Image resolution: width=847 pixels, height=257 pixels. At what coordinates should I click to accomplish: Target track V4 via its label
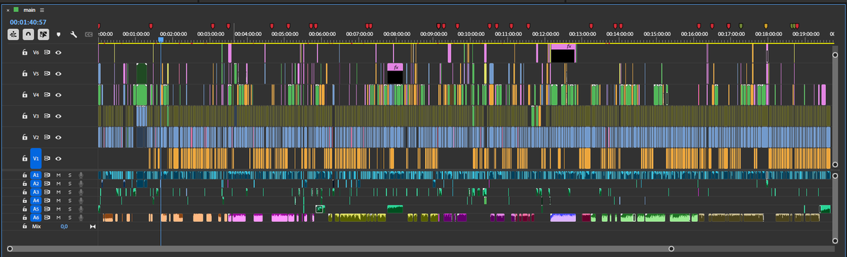36,94
